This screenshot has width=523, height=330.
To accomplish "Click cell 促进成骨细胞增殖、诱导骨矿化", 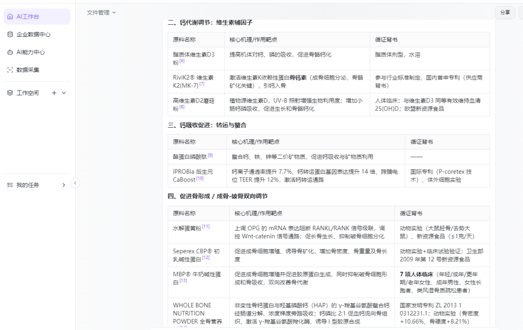I will pos(312,255).
